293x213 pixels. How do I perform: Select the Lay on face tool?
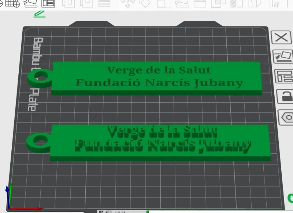point(182,3)
